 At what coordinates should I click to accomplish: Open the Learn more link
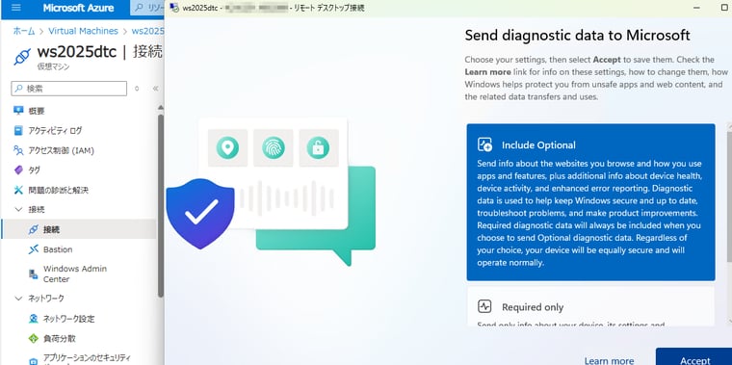click(x=609, y=361)
